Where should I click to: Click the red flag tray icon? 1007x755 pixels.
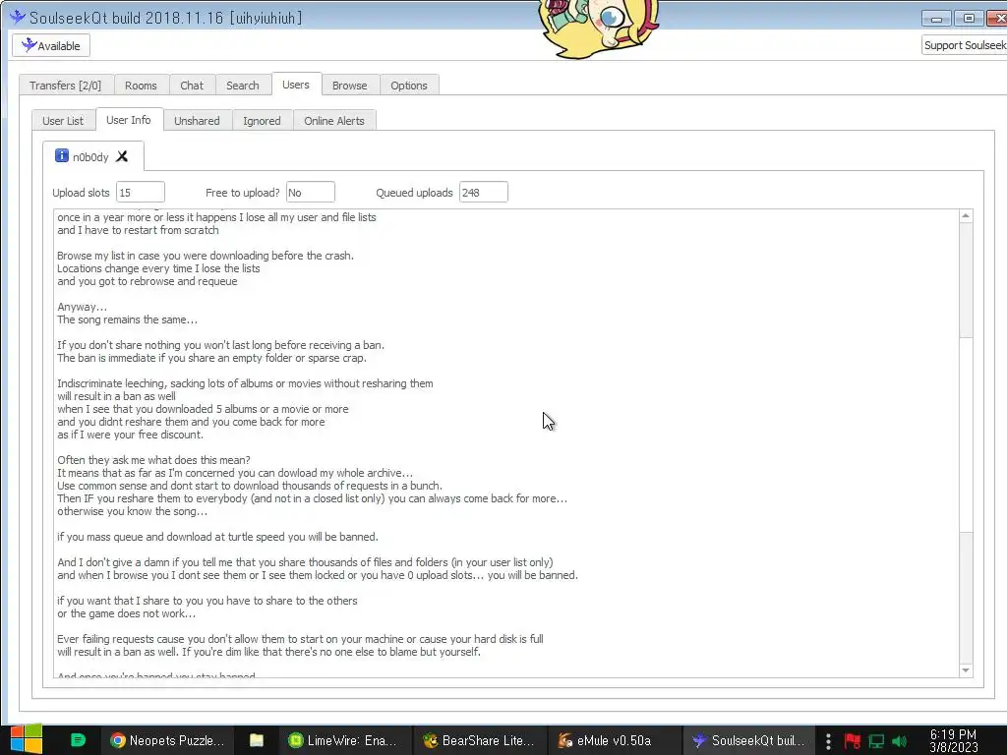point(853,741)
